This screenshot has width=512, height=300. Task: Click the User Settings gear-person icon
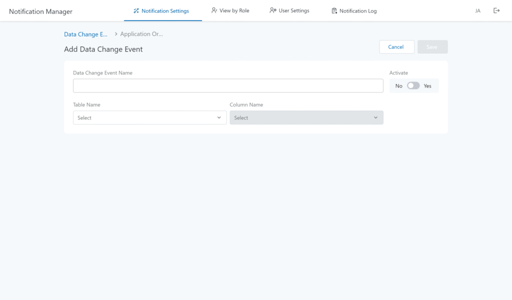[x=272, y=10]
